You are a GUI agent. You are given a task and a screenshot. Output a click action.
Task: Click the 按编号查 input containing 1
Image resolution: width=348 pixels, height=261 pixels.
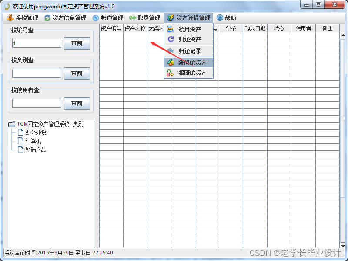[x=36, y=43]
